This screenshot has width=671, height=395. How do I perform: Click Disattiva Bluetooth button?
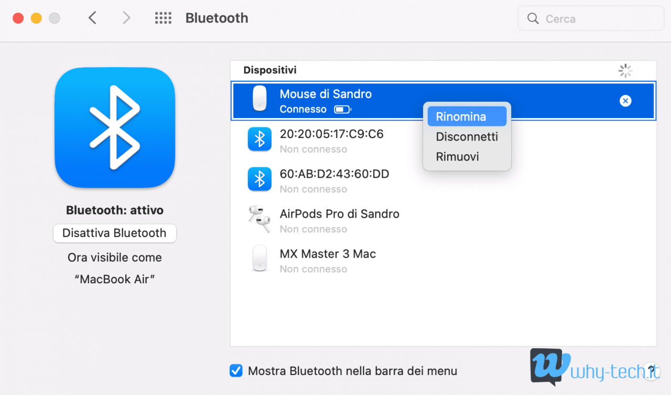tap(115, 233)
